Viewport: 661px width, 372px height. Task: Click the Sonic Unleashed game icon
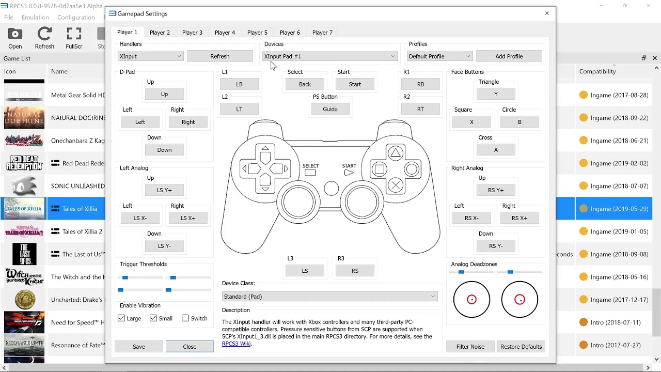pos(24,186)
